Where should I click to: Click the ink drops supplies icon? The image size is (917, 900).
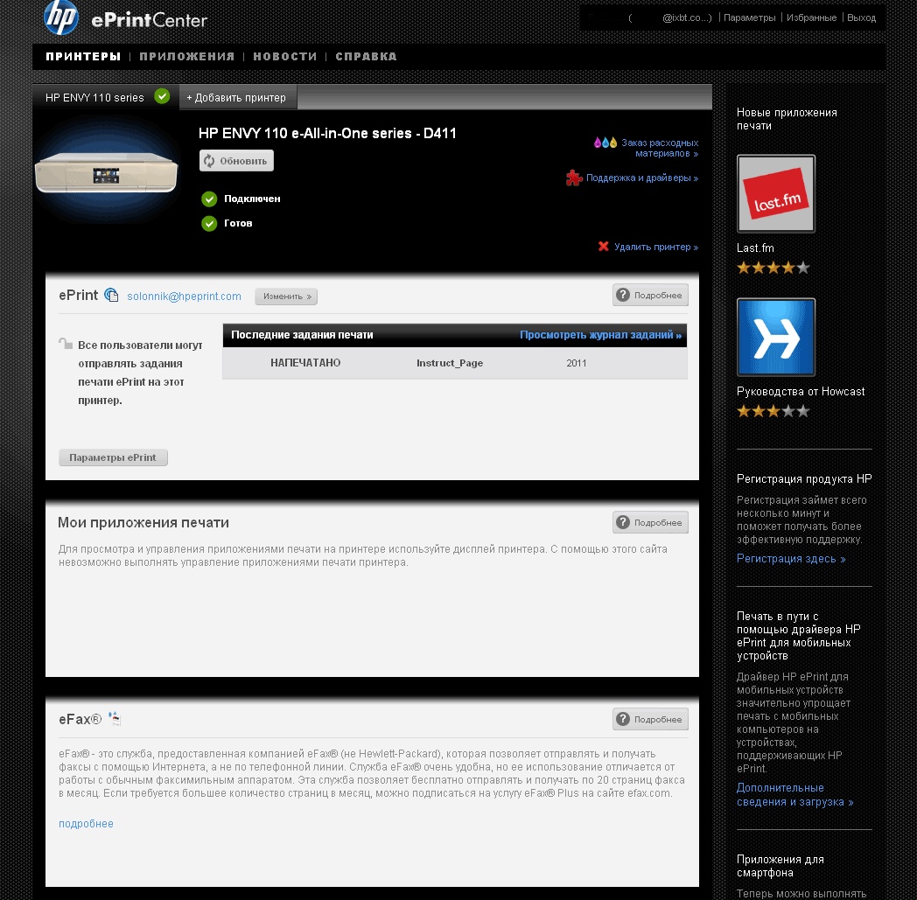click(605, 143)
